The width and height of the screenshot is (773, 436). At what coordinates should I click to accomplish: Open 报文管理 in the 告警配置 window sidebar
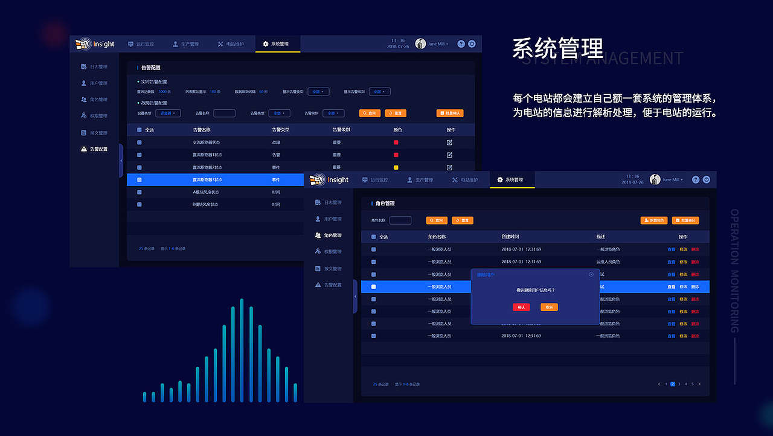(x=94, y=133)
